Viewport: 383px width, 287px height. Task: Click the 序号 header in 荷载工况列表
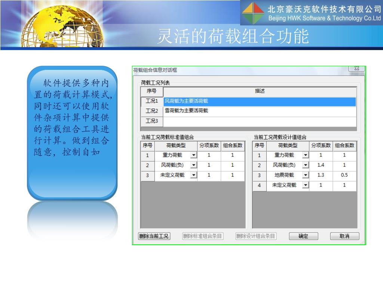point(152,91)
